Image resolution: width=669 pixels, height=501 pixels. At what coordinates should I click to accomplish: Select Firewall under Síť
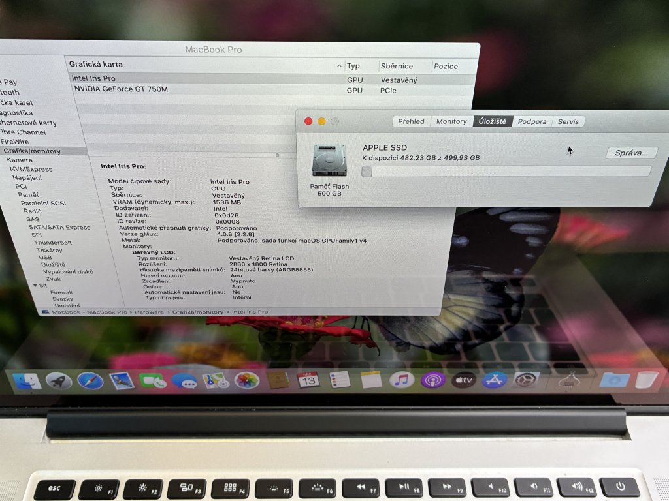point(61,292)
